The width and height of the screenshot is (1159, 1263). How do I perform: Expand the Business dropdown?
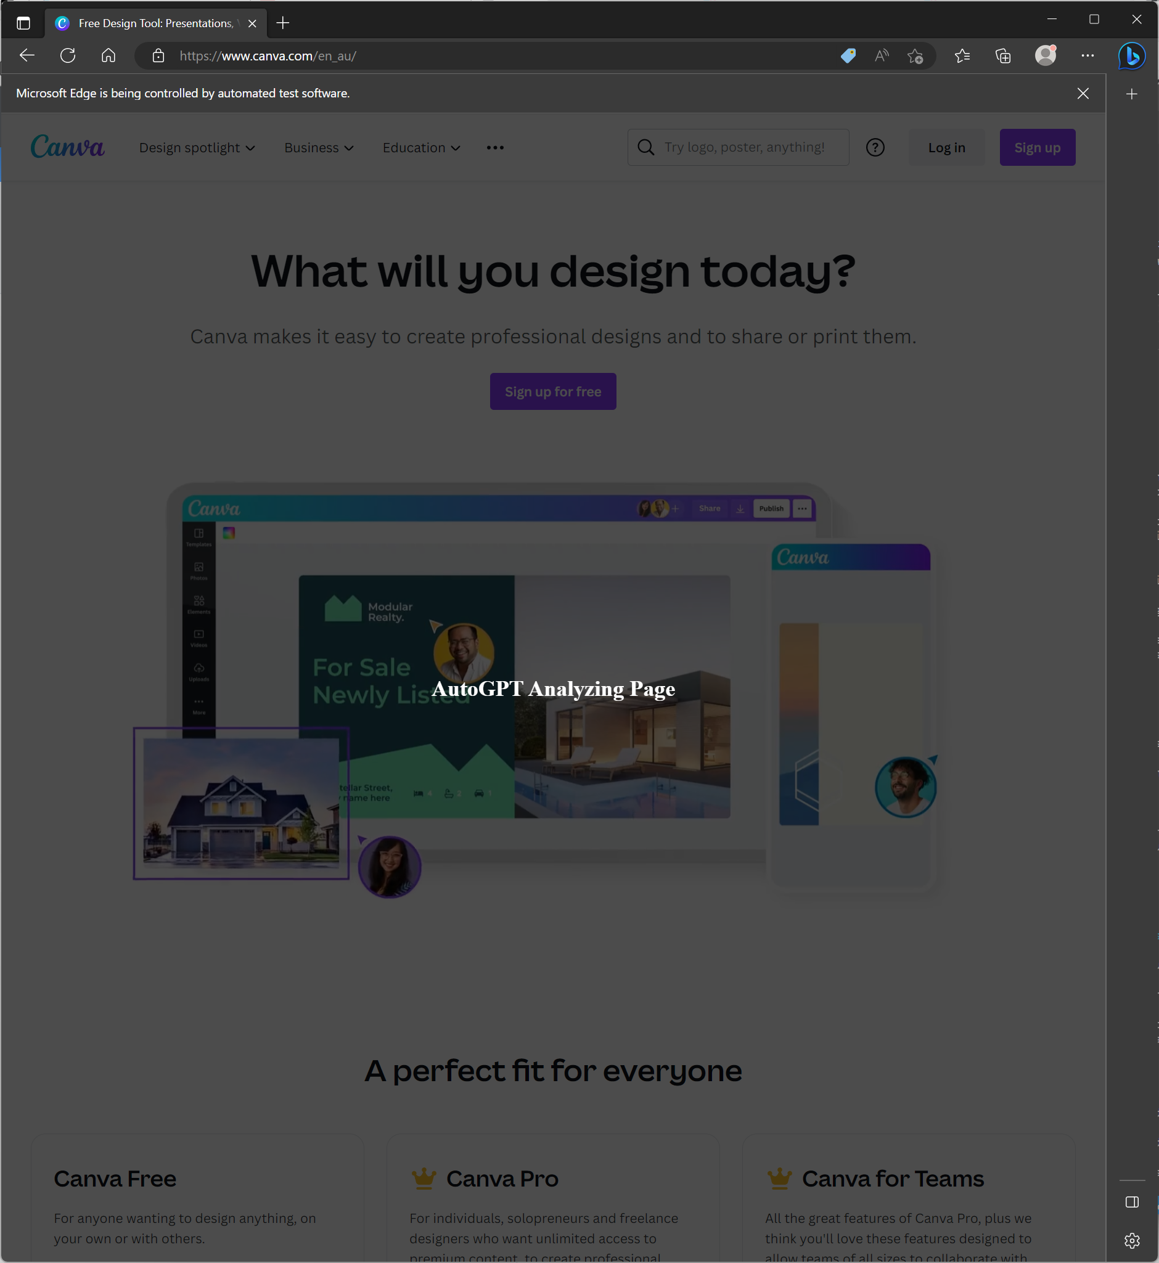pyautogui.click(x=319, y=147)
